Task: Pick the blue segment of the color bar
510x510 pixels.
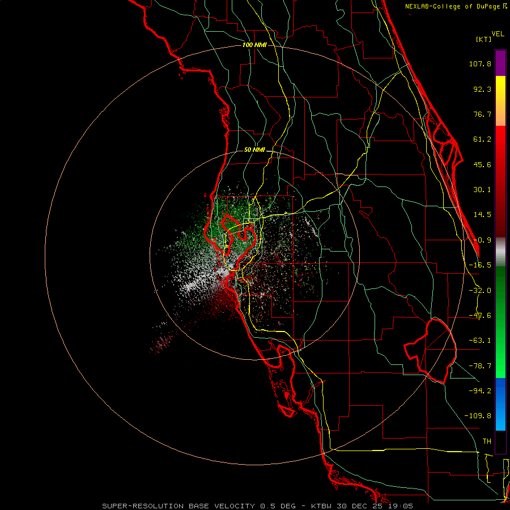Action: tap(500, 404)
